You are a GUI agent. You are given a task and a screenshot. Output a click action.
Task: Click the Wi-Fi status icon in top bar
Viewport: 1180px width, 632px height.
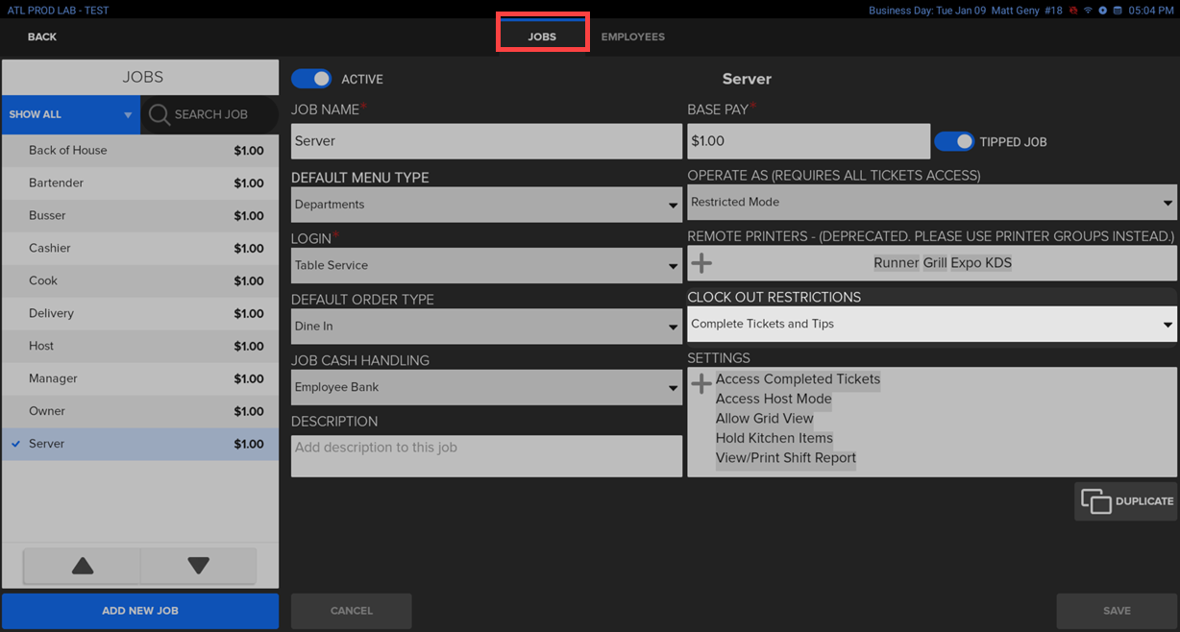1088,10
